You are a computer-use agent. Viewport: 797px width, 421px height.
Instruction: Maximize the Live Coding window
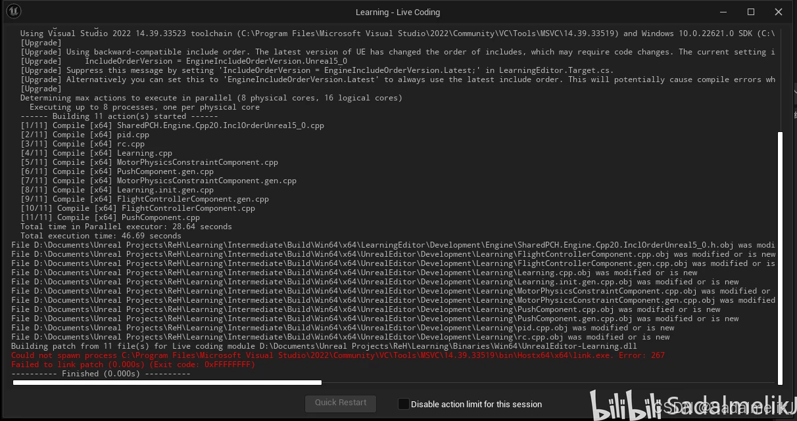(x=751, y=12)
